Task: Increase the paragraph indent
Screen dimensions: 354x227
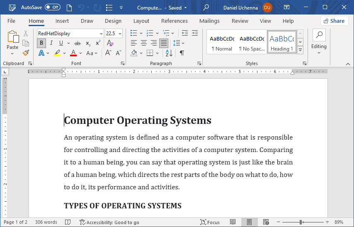Action: tap(195, 33)
